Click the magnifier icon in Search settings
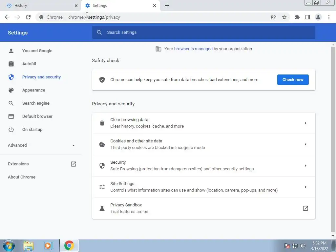 coord(99,32)
